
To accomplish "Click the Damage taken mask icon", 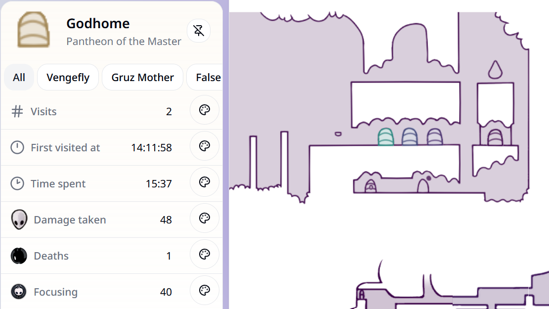I will pyautogui.click(x=19, y=220).
